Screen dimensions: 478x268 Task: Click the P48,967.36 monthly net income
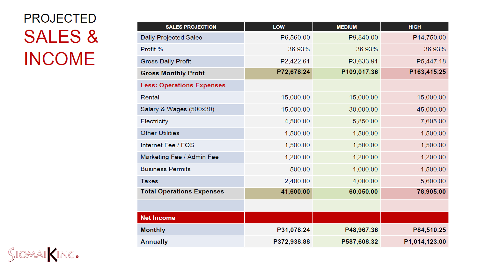point(361,230)
